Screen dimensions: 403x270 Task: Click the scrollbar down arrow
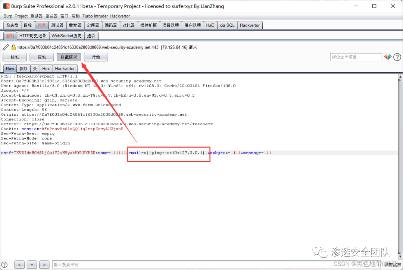click(400, 256)
